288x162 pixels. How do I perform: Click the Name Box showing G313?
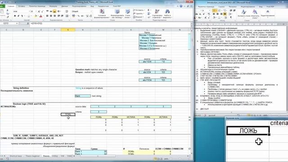tap(9, 23)
